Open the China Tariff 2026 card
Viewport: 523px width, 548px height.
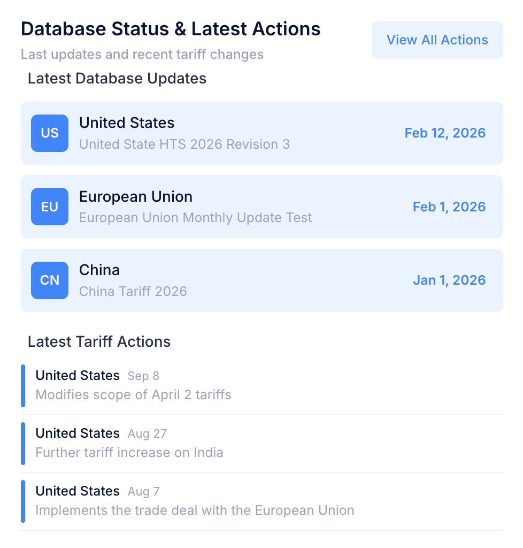(x=261, y=280)
